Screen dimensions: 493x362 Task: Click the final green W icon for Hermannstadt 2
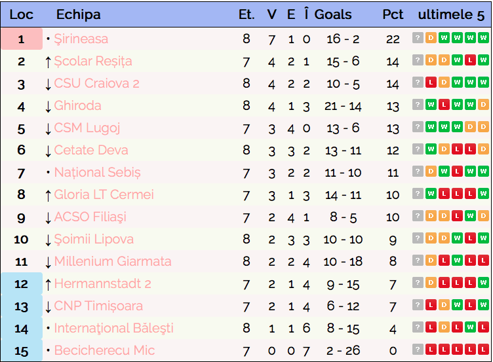point(483,283)
